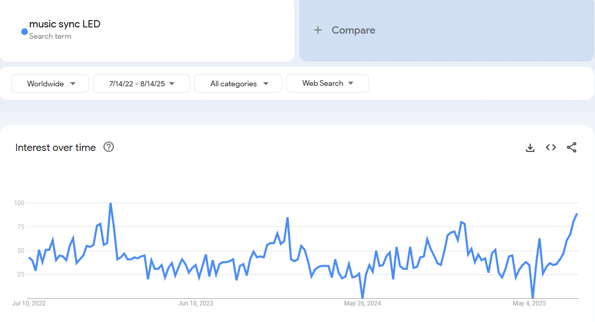Click the peak point at 100 on the chart
This screenshot has width=595, height=322.
pos(110,203)
